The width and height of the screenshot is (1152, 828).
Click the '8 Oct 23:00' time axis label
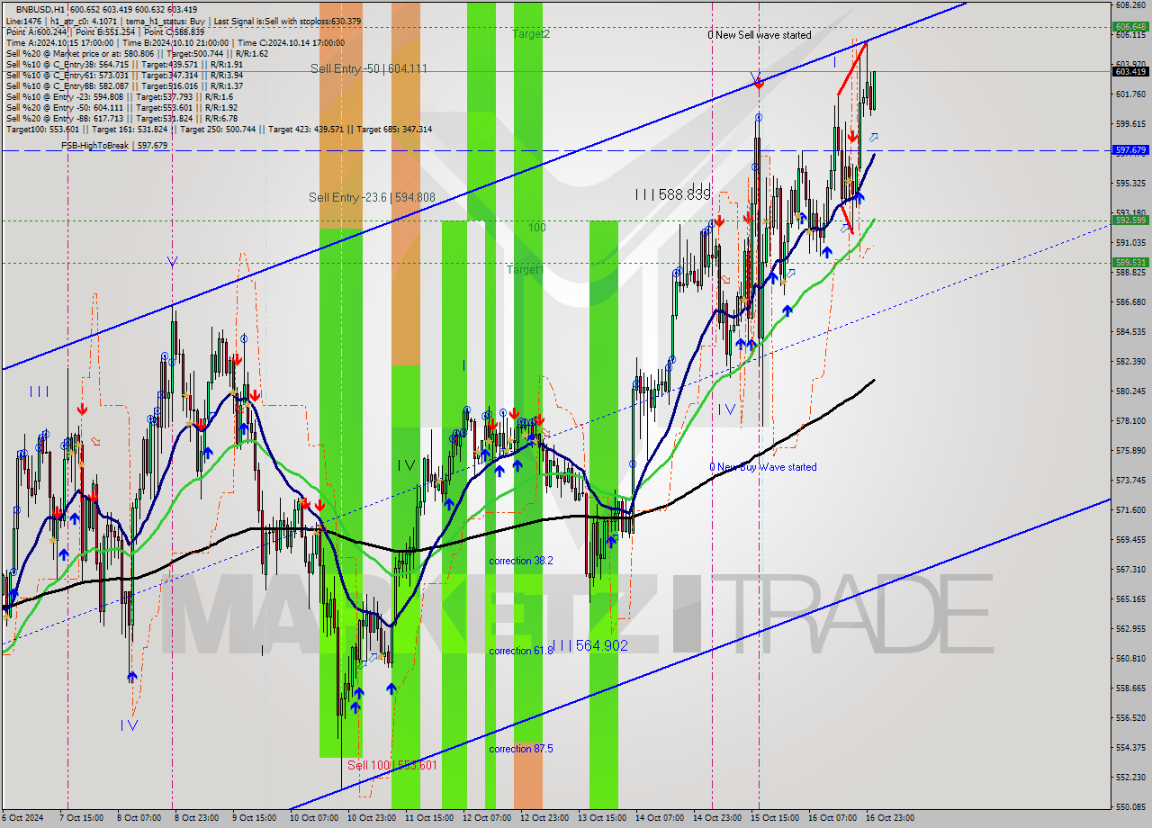195,818
